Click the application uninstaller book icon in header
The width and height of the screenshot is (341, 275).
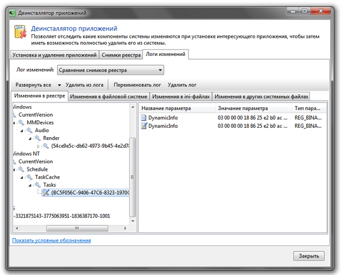coord(20,32)
